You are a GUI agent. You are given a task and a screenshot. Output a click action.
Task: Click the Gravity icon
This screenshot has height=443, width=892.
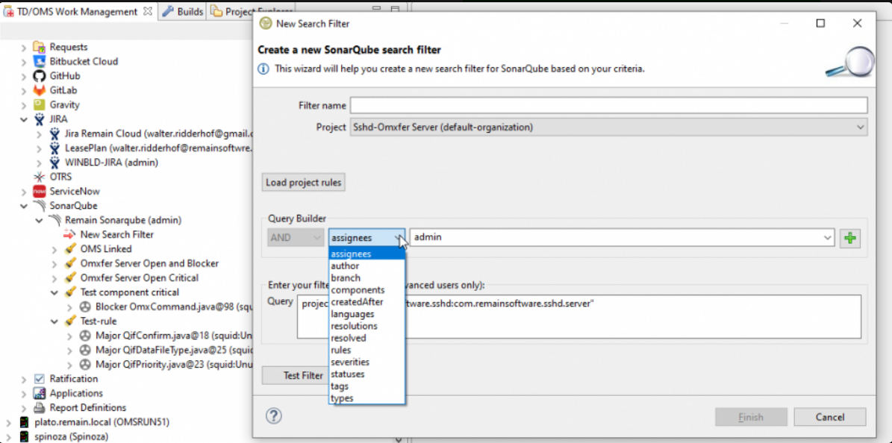click(40, 104)
